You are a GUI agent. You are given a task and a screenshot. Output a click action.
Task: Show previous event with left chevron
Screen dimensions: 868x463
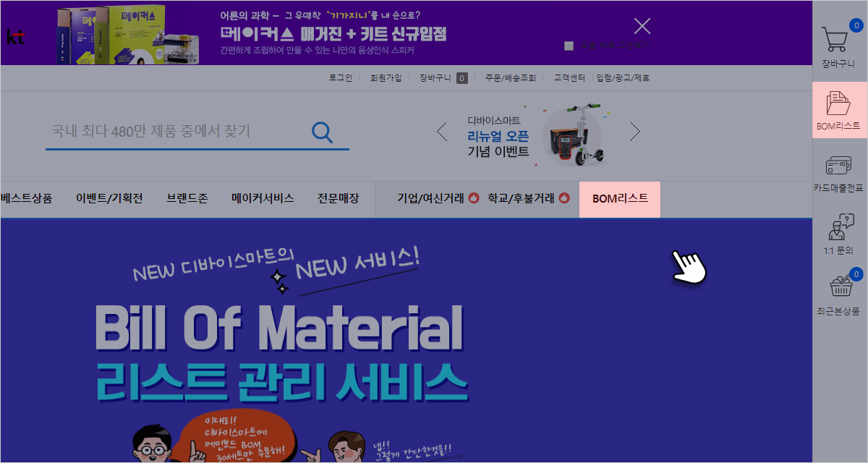click(x=443, y=132)
